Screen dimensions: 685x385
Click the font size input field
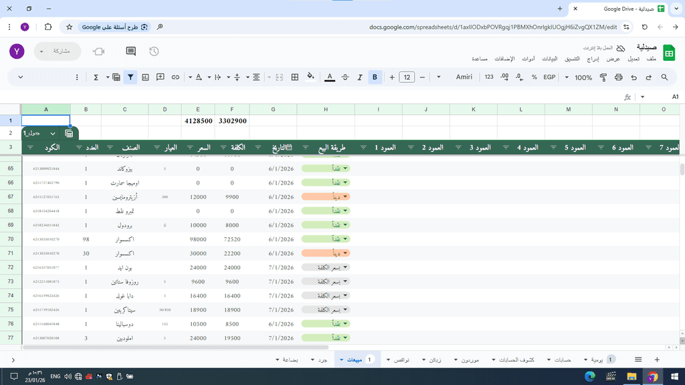tap(407, 78)
